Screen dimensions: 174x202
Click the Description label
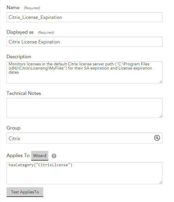(19, 57)
